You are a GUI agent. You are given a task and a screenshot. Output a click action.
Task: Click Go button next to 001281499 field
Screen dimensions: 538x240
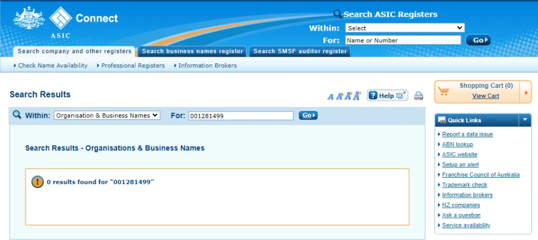click(x=308, y=115)
